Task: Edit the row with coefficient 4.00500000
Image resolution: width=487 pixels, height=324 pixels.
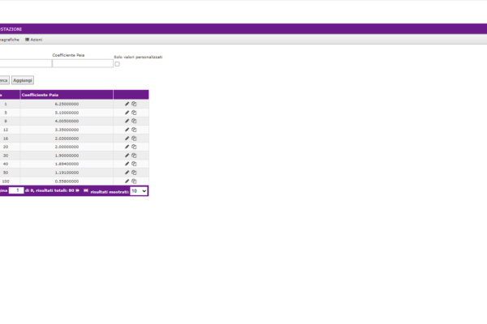Action: tap(127, 121)
